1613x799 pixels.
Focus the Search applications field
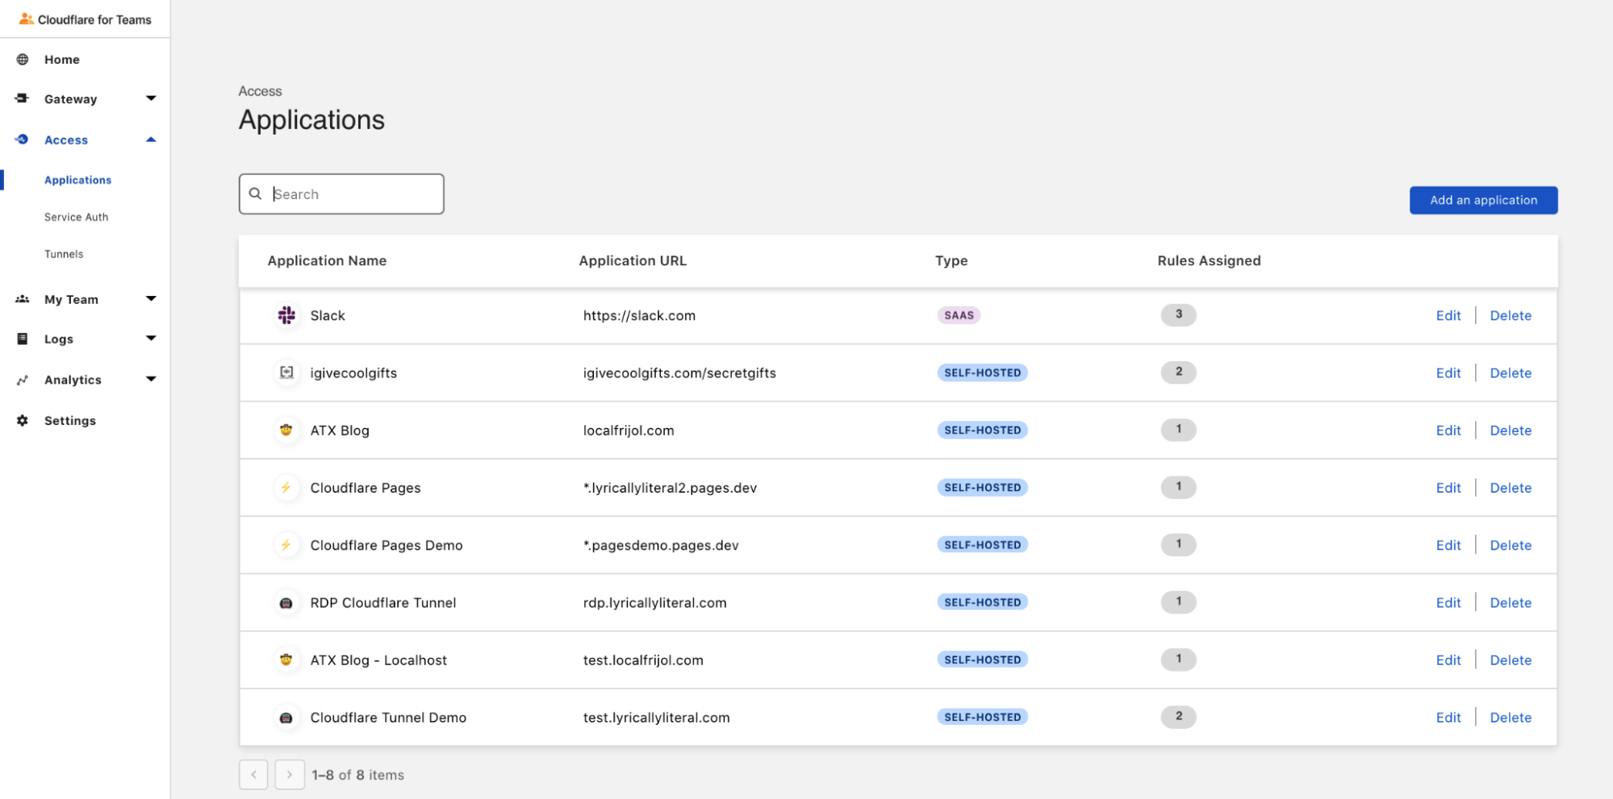(341, 194)
